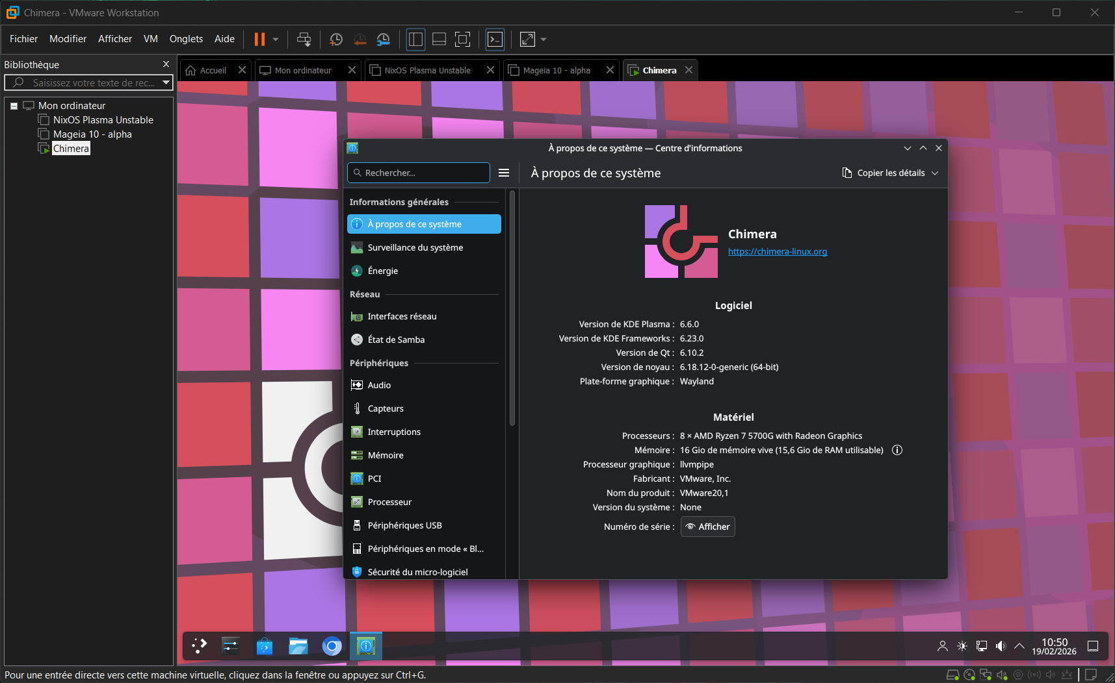Open the console view icon
The height and width of the screenshot is (683, 1115).
pyautogui.click(x=495, y=40)
